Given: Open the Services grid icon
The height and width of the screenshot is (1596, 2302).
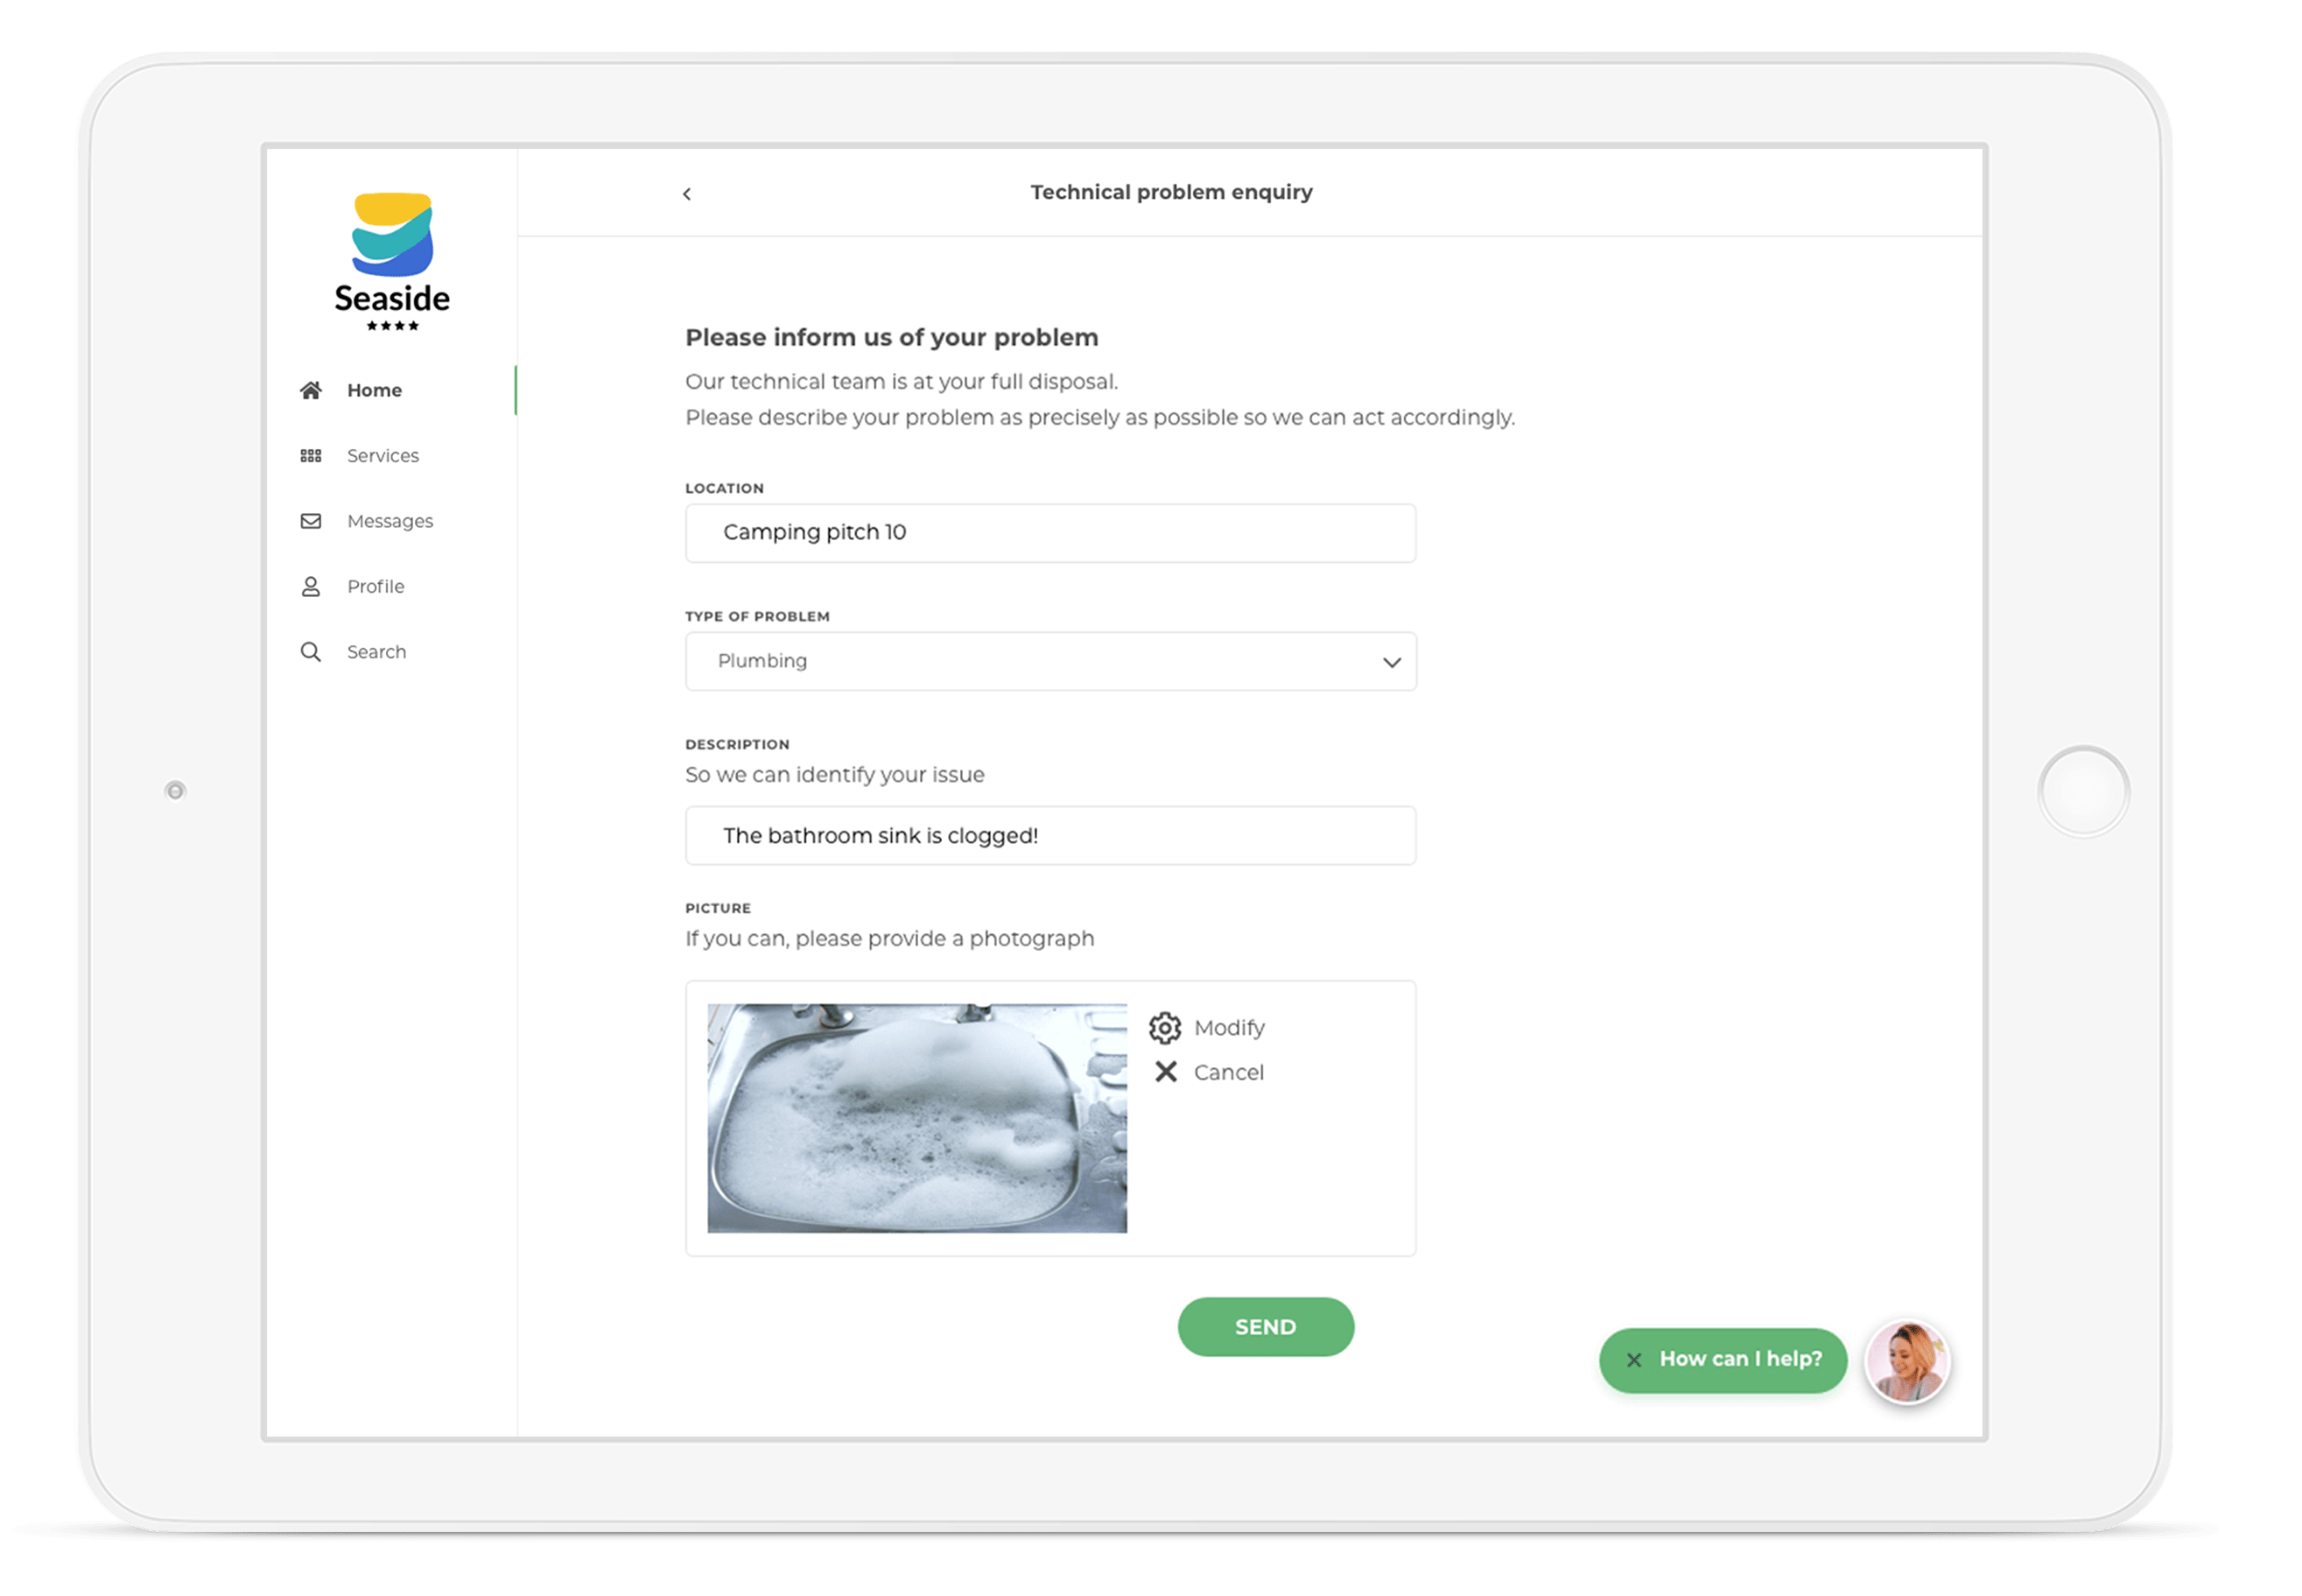Looking at the screenshot, I should click(x=311, y=456).
